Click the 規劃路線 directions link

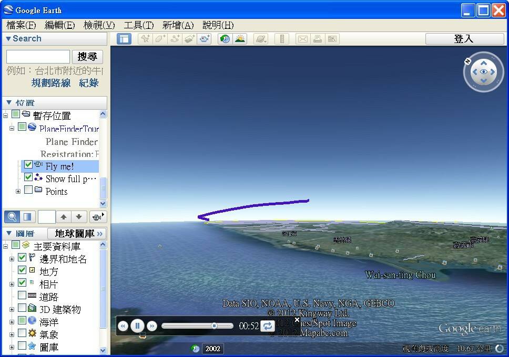[51, 83]
